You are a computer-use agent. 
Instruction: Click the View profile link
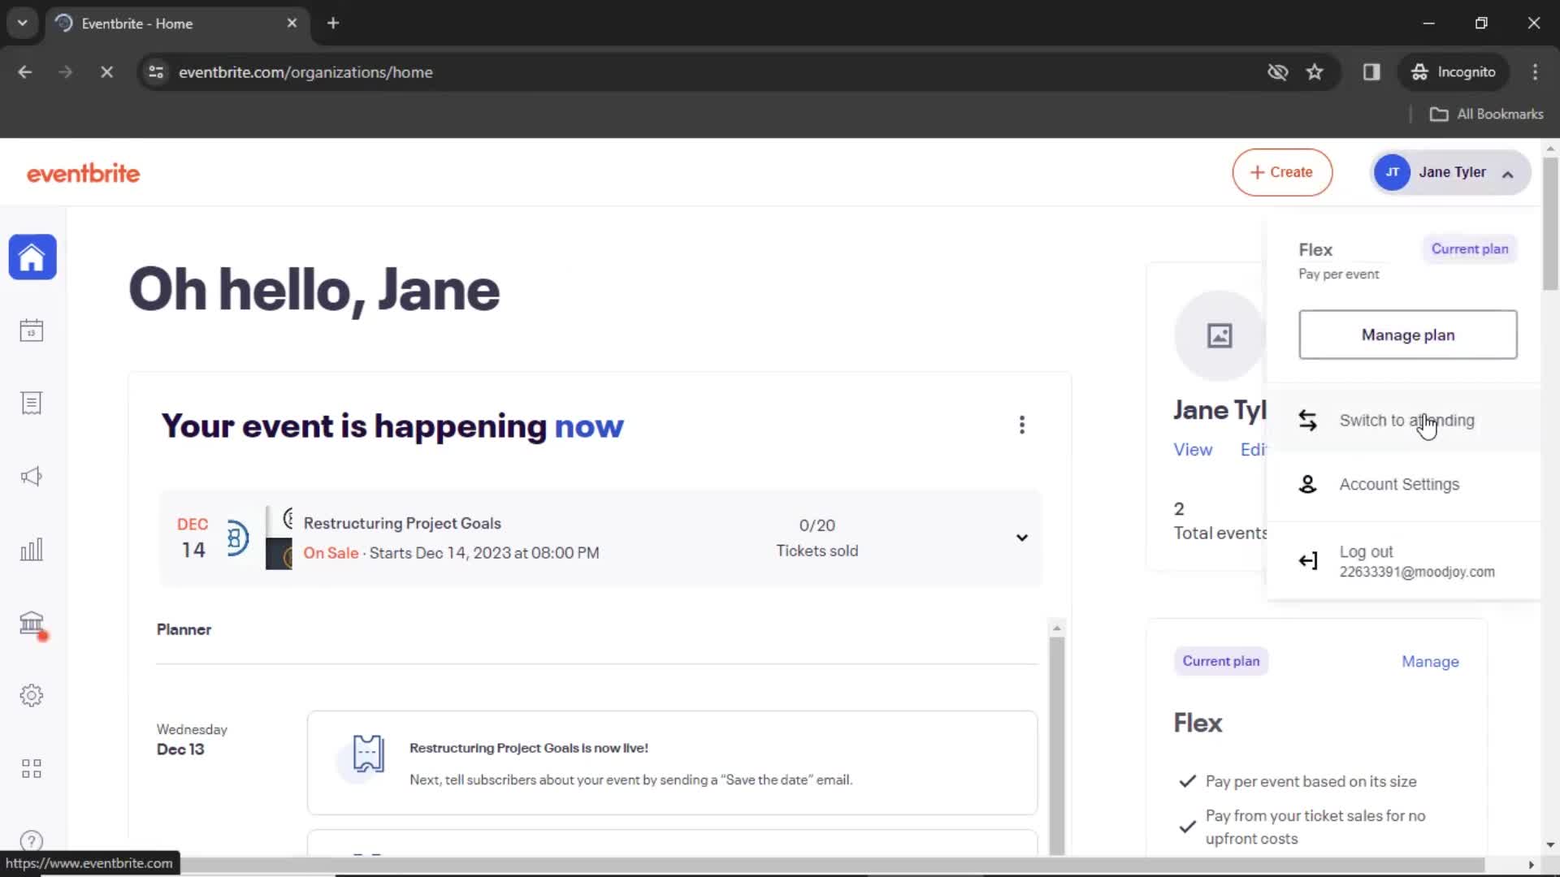[x=1193, y=450]
